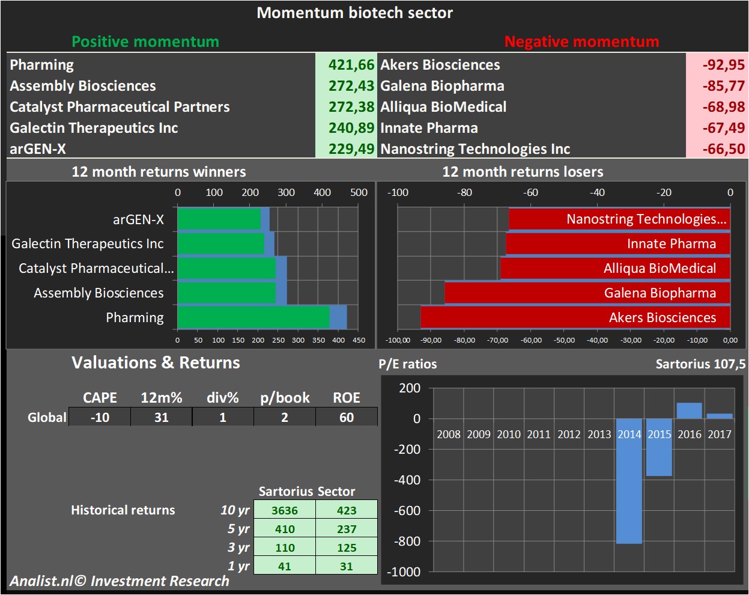Screen dimensions: 749x595
Task: Select Sector 10 yr return 423
Action: (x=347, y=510)
